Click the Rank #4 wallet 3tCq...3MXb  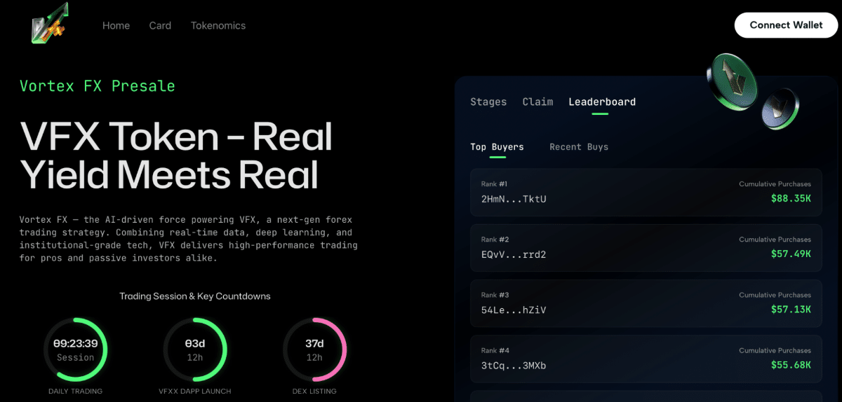click(514, 366)
